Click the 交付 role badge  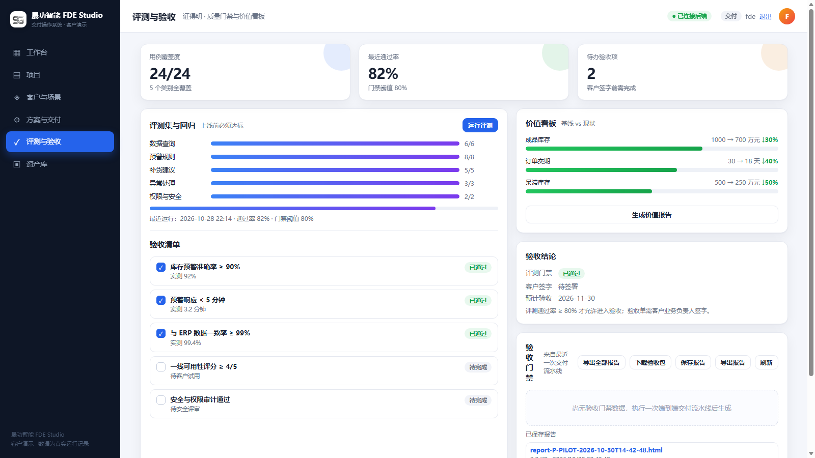(731, 16)
